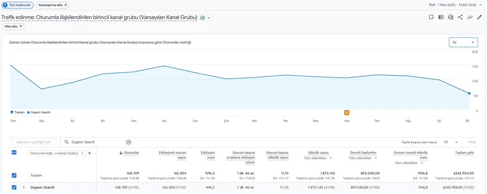Screen dimensions: 487x194
Task: Share this report via share icon
Action: click(460, 17)
